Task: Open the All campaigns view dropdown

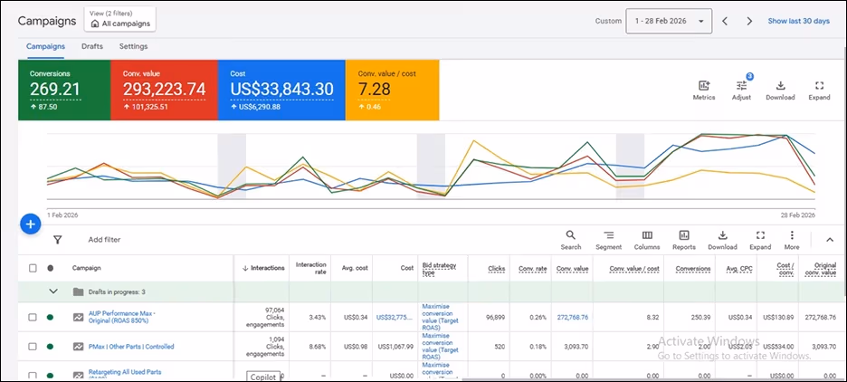Action: click(x=120, y=19)
